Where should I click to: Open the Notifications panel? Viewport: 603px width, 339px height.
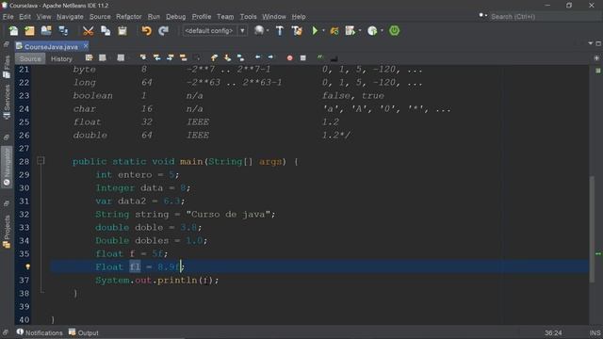[40, 332]
